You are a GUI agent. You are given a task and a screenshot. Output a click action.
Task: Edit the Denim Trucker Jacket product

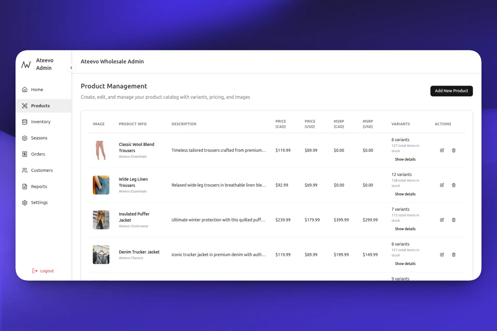coord(442,255)
